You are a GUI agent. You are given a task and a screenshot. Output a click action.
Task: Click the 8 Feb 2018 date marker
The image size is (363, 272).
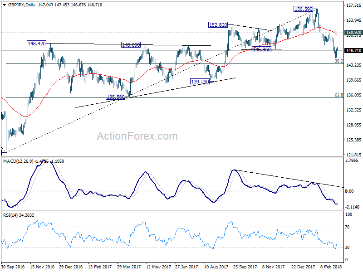(x=331, y=267)
